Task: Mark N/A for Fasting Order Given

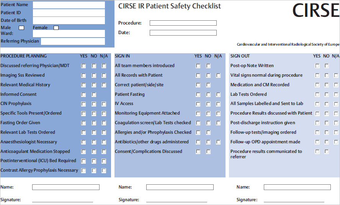Action: pyautogui.click(x=104, y=123)
